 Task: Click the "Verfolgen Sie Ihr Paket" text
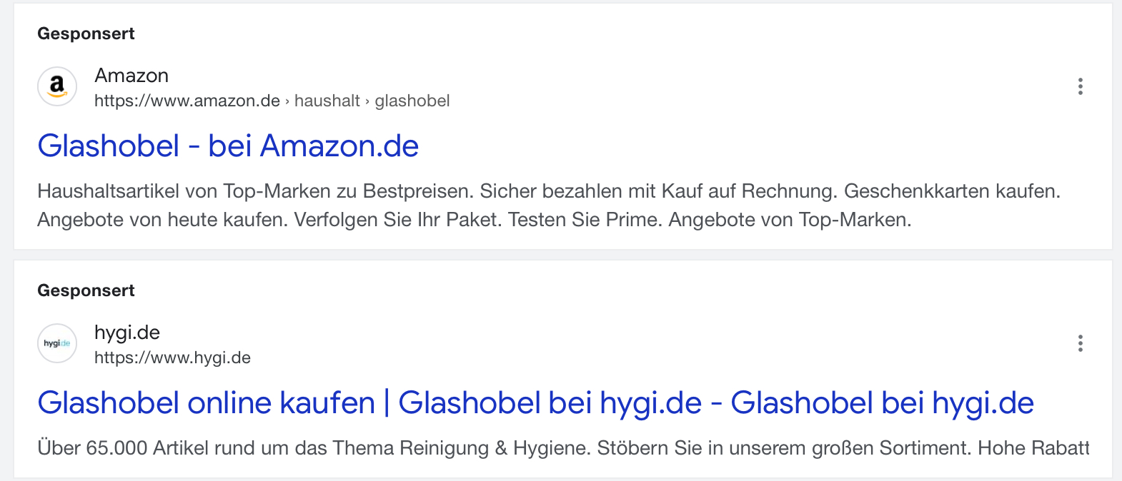[398, 220]
